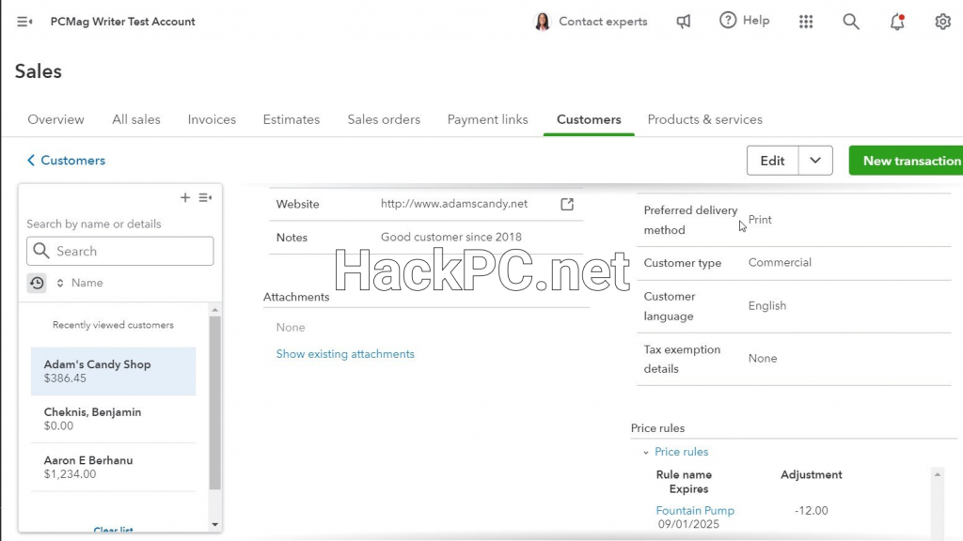Select the Customers tab
The width and height of the screenshot is (963, 541).
pos(589,119)
